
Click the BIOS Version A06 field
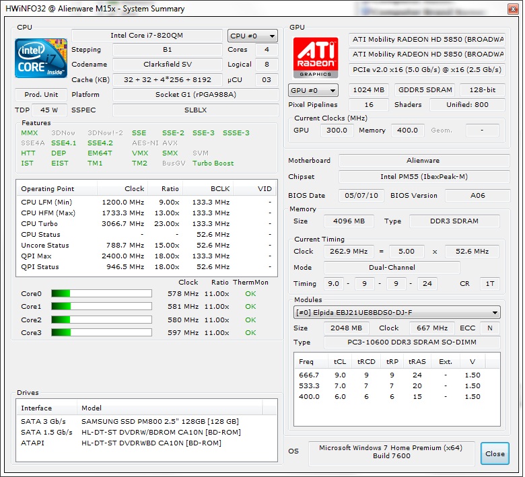tap(477, 196)
